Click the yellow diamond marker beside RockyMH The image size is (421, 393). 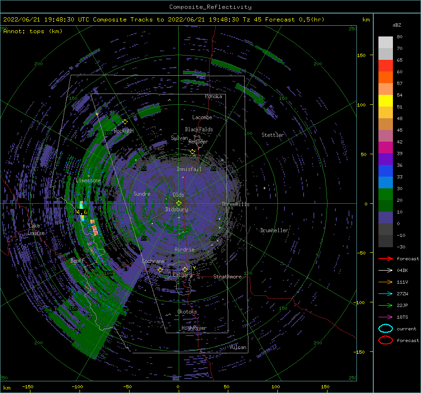pyautogui.click(x=125, y=122)
